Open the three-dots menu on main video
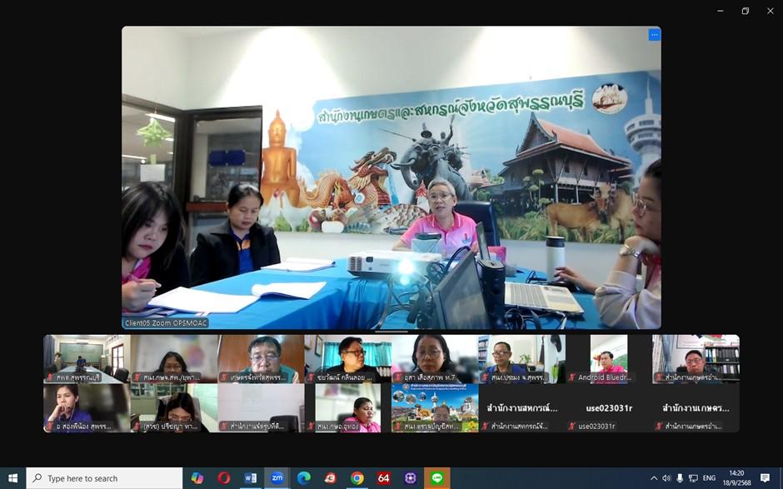The image size is (783, 489). coord(654,35)
